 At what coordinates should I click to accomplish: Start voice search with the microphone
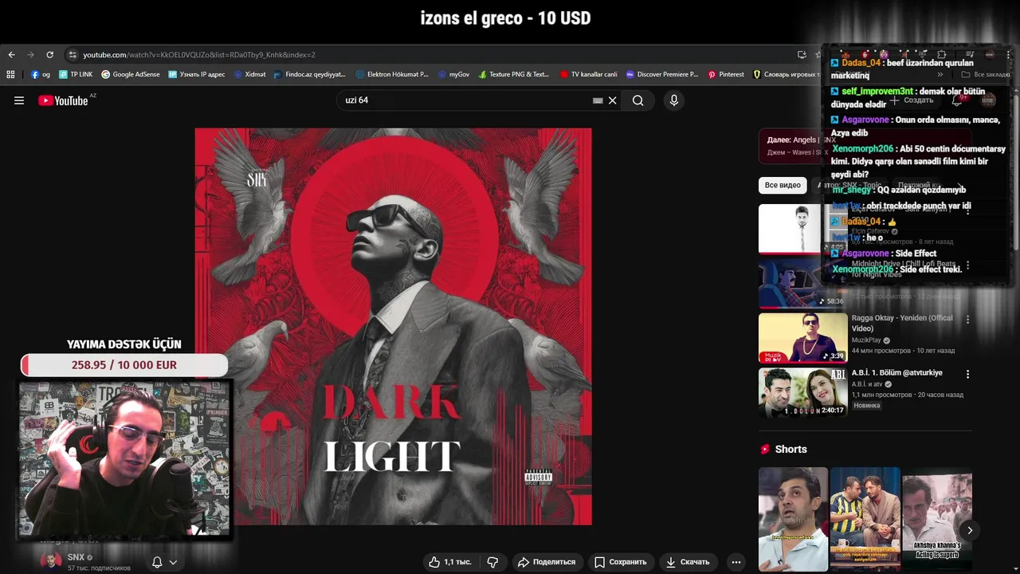pyautogui.click(x=673, y=100)
